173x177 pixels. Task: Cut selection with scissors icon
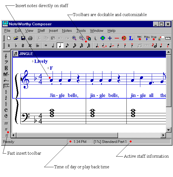39,38
